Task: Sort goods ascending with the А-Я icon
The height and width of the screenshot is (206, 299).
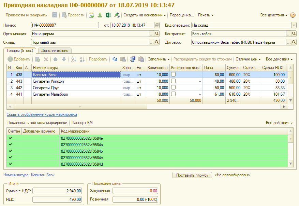Action: click(74, 59)
